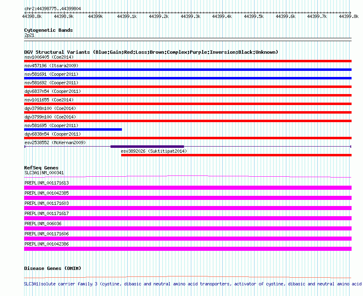Click the 44399.3k ruler tick label

190,16
